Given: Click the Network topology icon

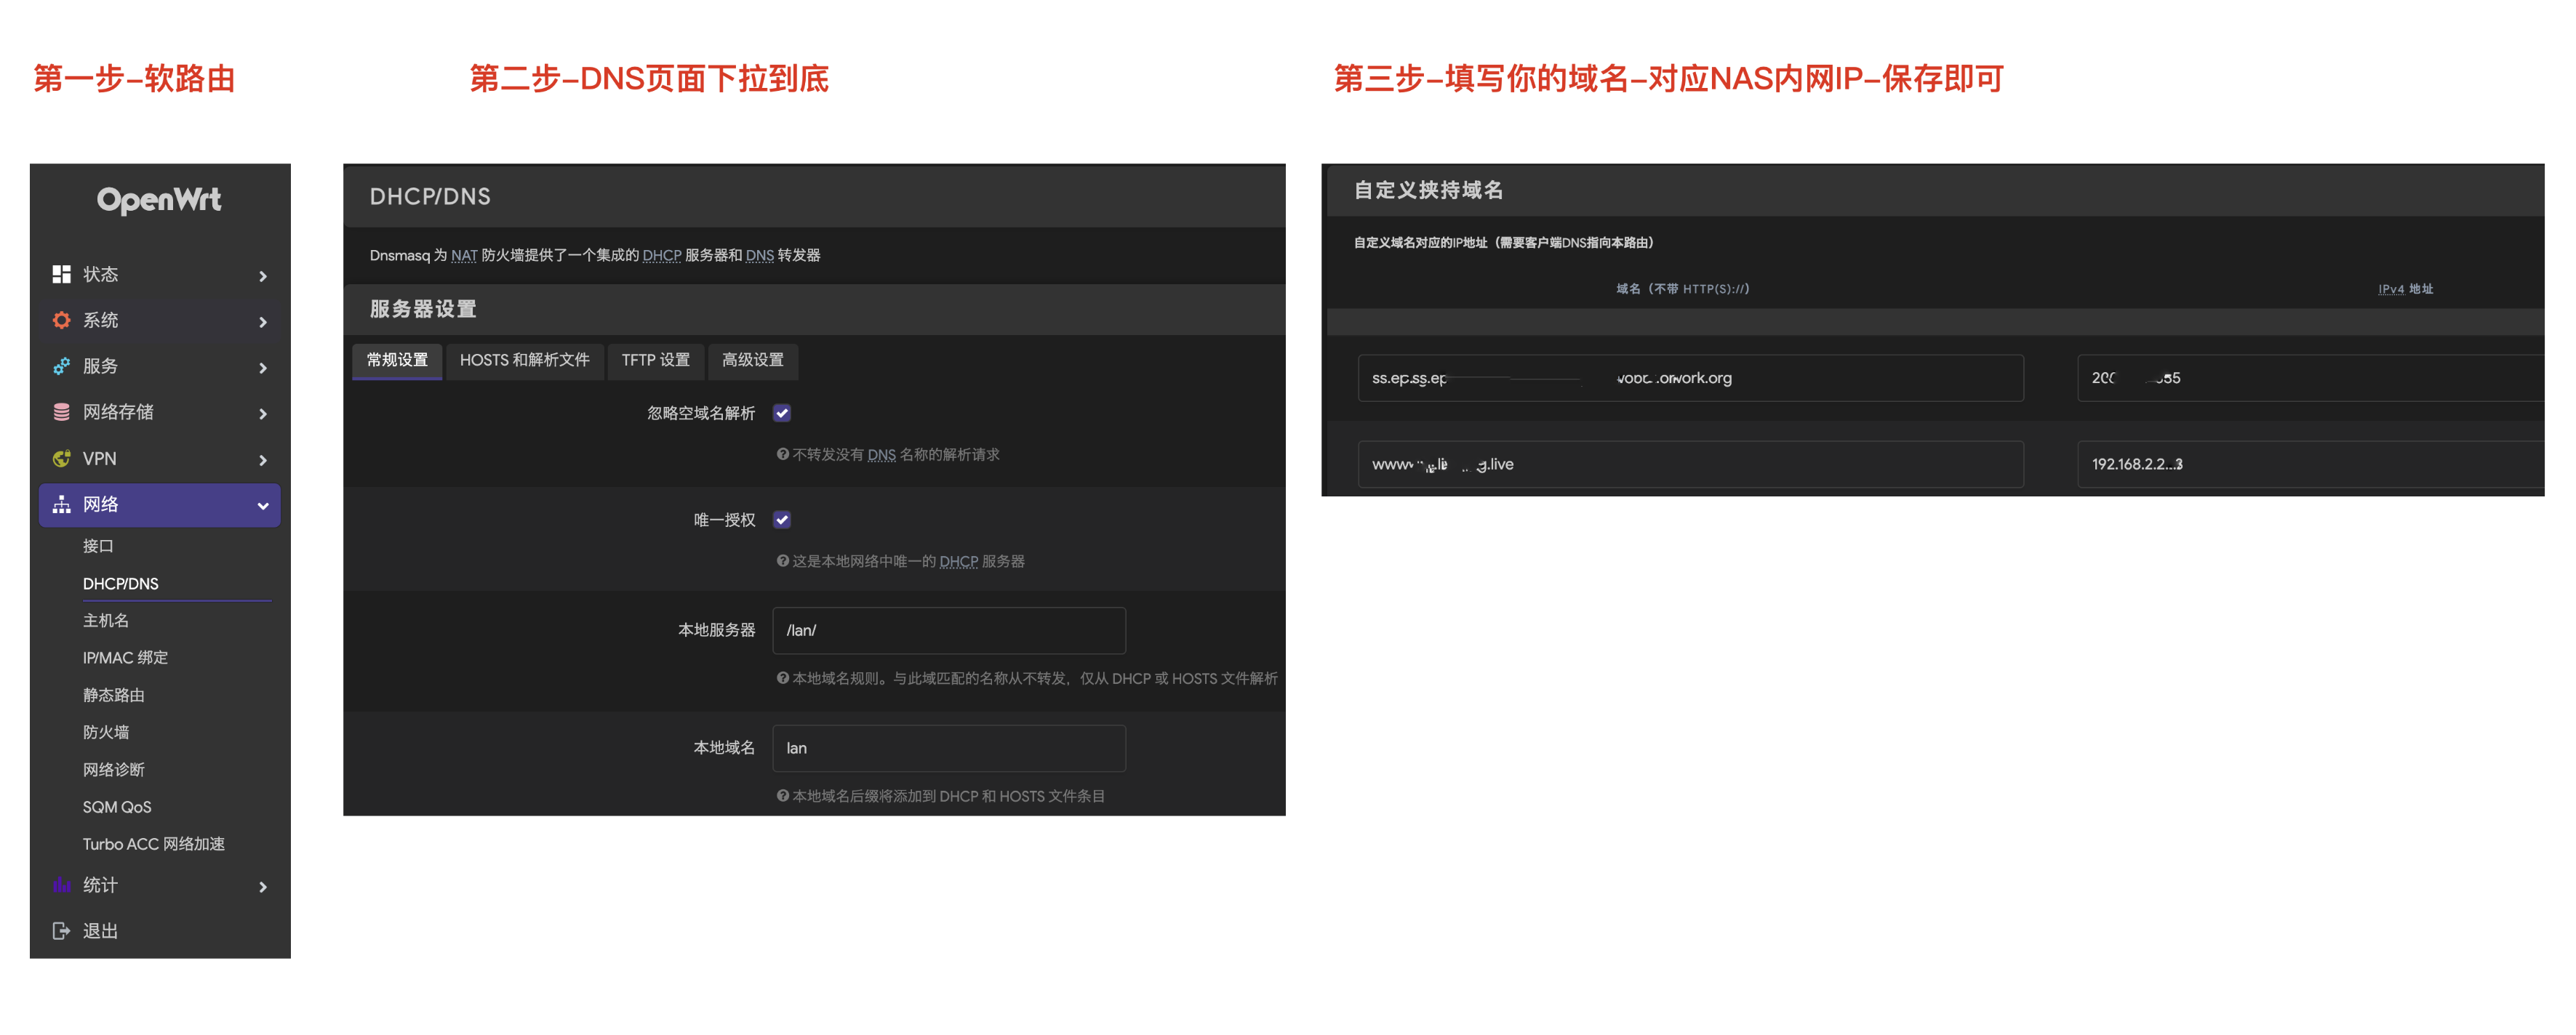Looking at the screenshot, I should point(61,504).
